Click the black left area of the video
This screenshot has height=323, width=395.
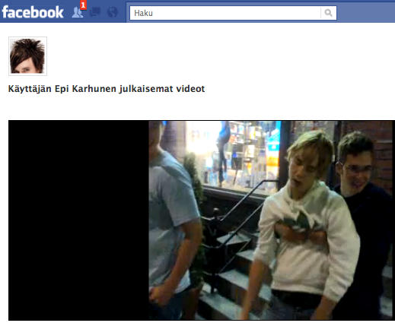coord(78,220)
